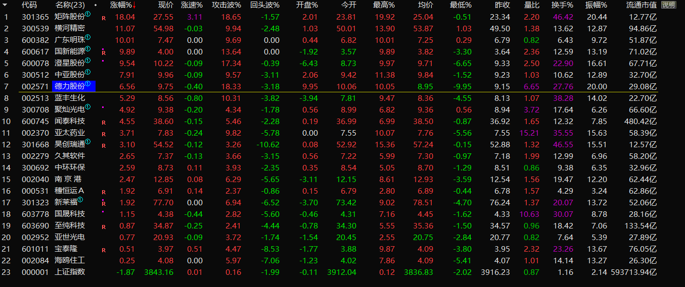
Task: Click the dot column header after 名称(23)
Action: pyautogui.click(x=96, y=5)
